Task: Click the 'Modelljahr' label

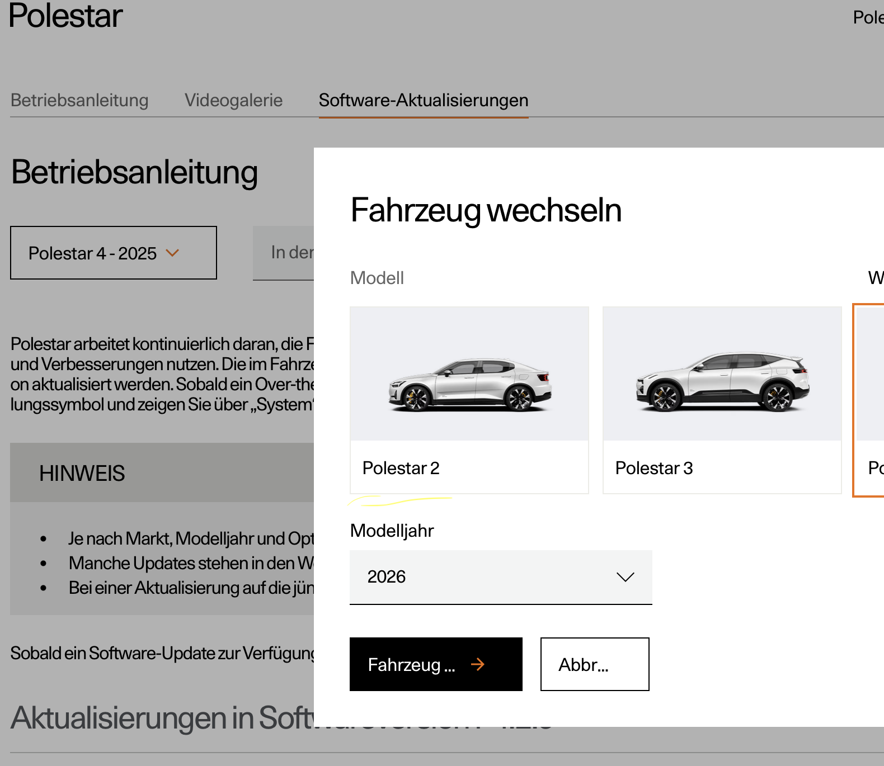Action: tap(392, 531)
